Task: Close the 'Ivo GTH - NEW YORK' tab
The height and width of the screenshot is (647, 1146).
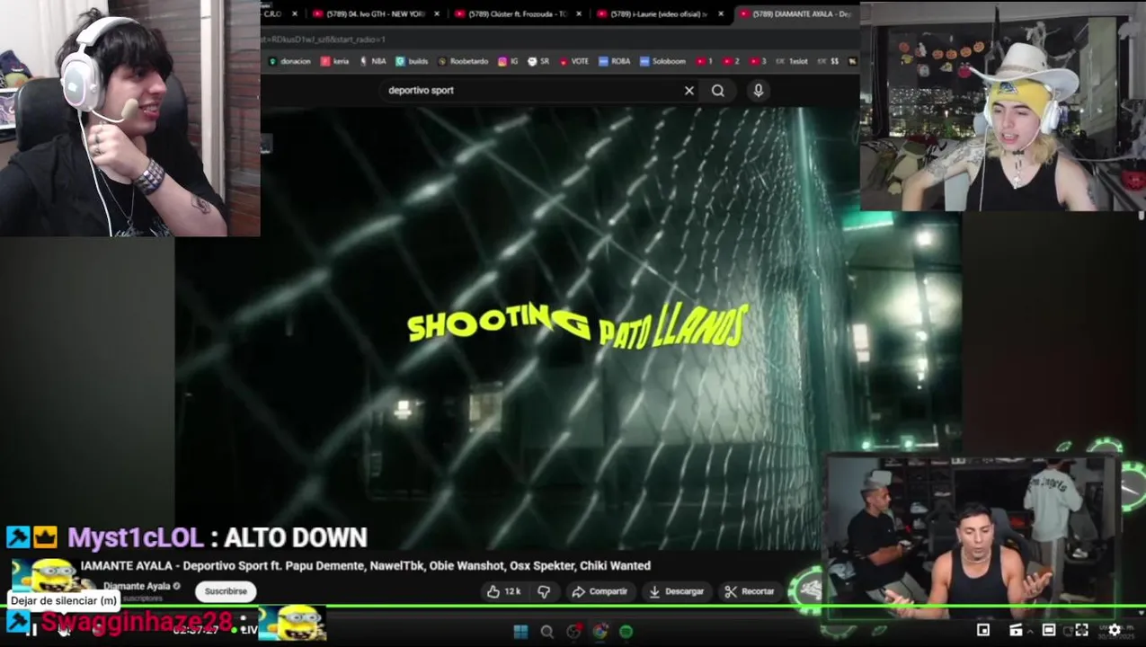Action: [x=438, y=13]
